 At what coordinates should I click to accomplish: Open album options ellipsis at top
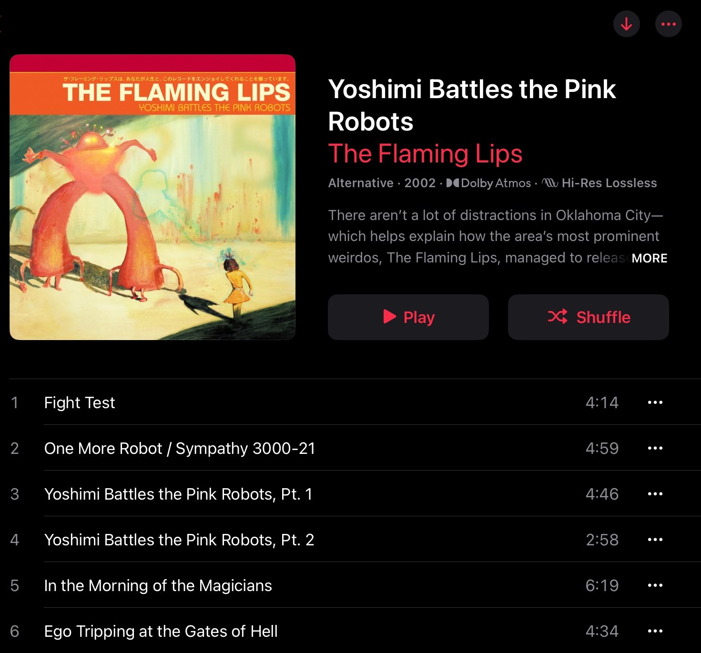tap(669, 24)
